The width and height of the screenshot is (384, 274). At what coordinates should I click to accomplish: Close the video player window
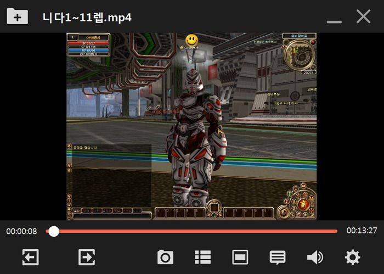(x=363, y=16)
